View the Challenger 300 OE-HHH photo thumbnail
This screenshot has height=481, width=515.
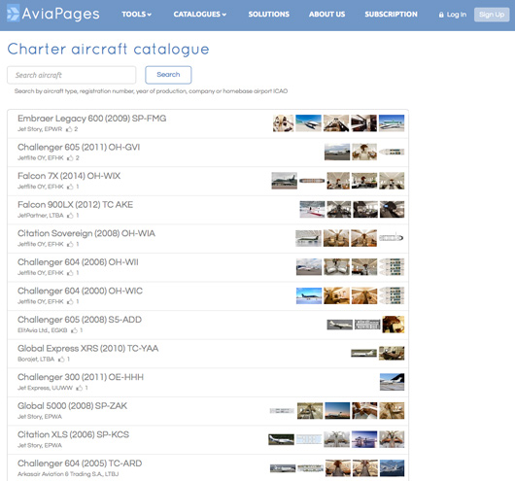(393, 382)
